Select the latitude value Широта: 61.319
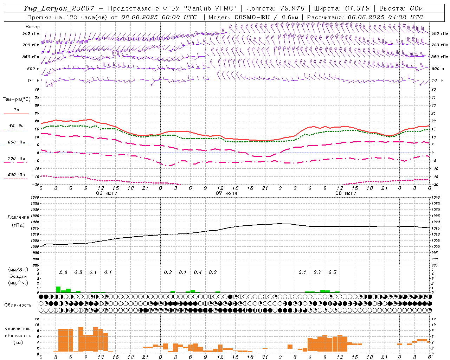 342,8
